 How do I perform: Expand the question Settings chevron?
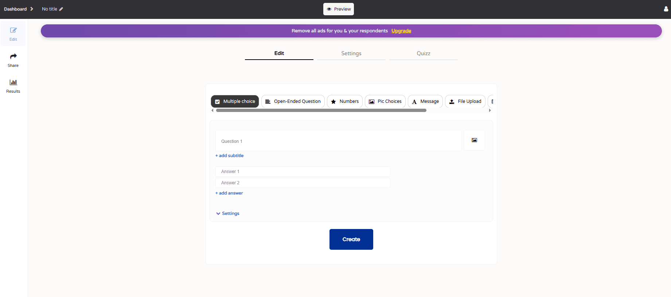tap(218, 214)
